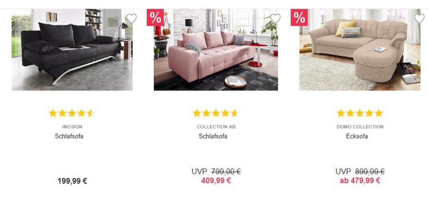This screenshot has height=203, width=428.
Task: Click the 199,99 € price
Action: click(72, 181)
